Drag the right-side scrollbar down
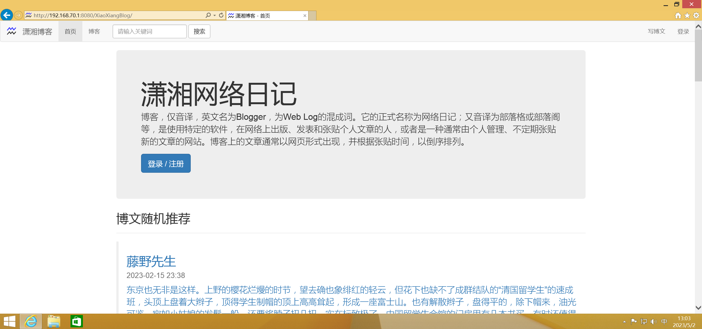This screenshot has width=702, height=329. point(698,310)
